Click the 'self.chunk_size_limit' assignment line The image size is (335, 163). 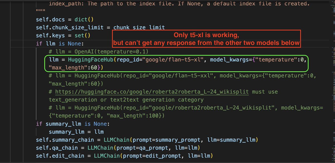tap(100, 28)
